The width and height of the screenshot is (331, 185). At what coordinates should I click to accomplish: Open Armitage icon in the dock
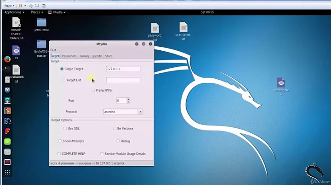coord(7,100)
